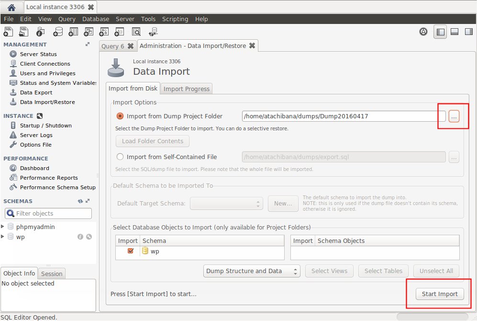The width and height of the screenshot is (477, 321).
Task: Expand the phpmyadmin schema tree
Action: 3,227
